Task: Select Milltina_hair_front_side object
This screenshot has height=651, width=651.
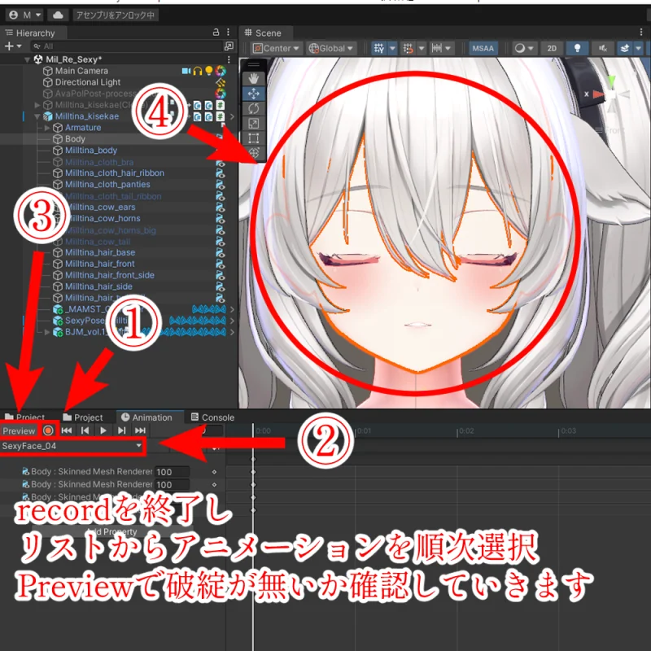Action: [110, 275]
